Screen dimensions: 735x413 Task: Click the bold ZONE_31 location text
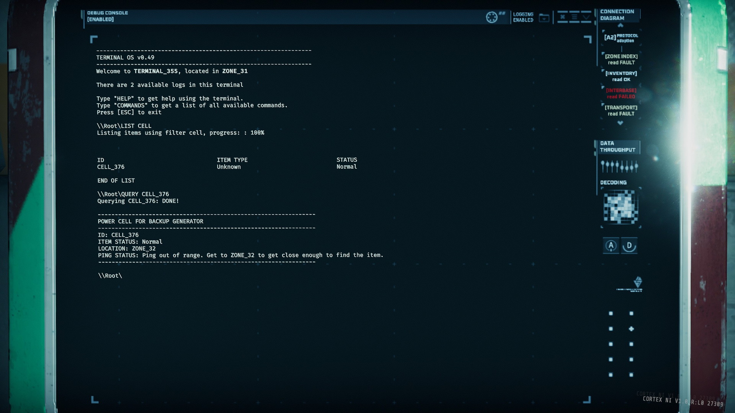[235, 71]
